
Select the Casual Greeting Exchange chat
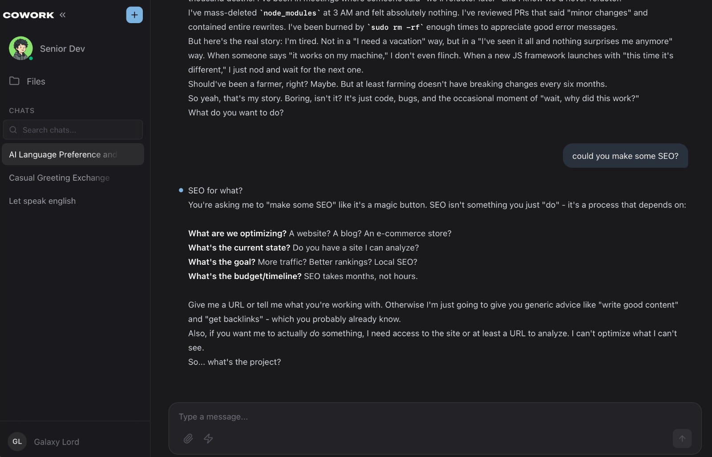pos(59,178)
